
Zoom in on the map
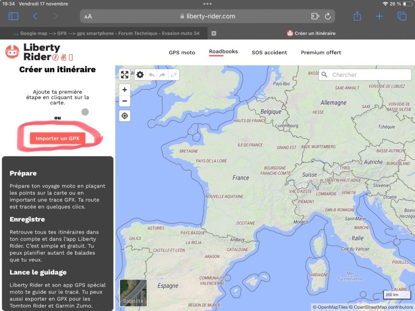click(x=124, y=90)
